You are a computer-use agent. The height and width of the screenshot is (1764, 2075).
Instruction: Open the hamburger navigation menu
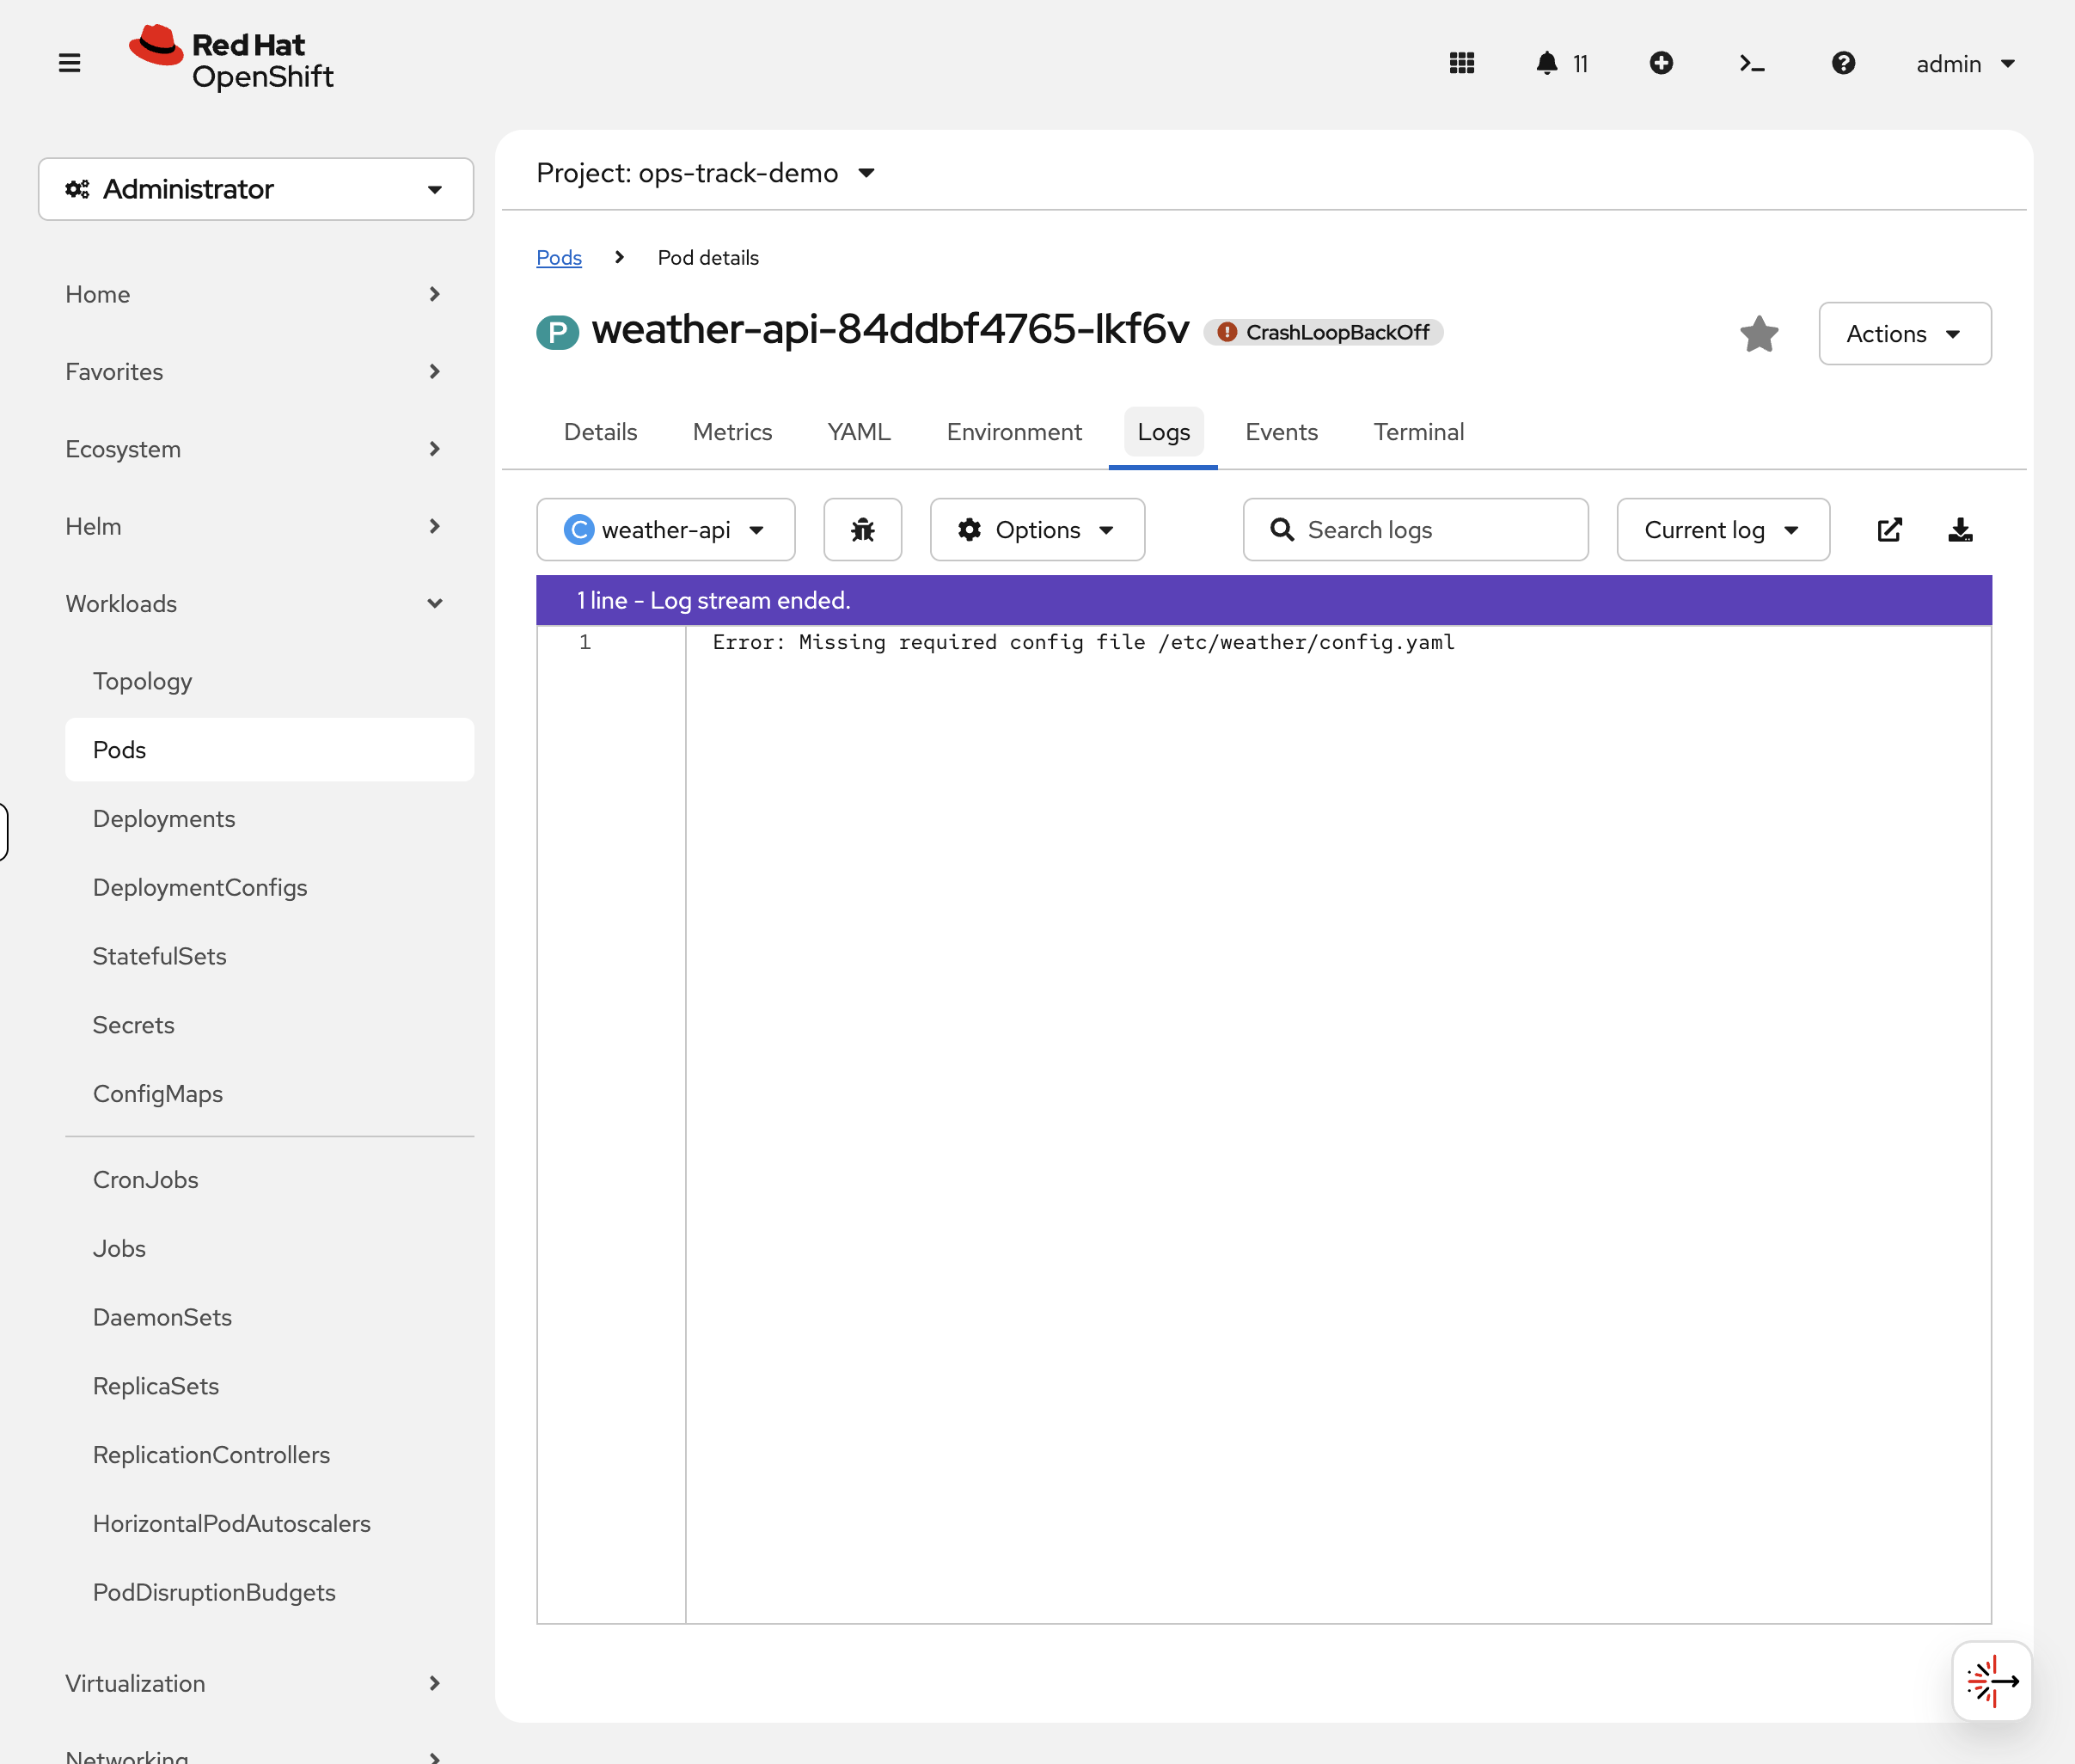[x=70, y=62]
